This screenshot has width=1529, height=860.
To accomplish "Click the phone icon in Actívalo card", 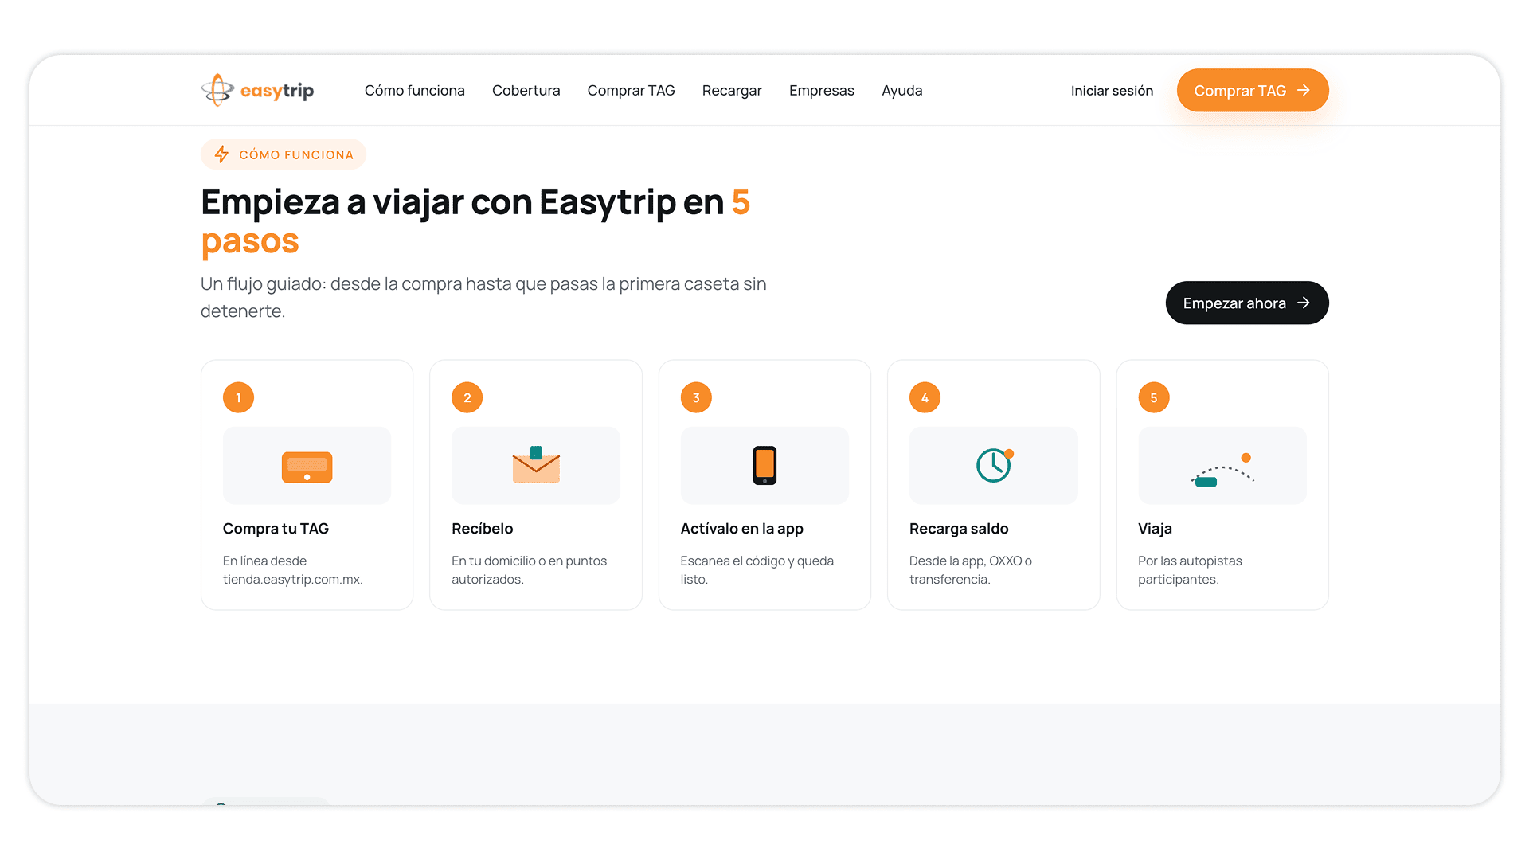I will (x=764, y=465).
